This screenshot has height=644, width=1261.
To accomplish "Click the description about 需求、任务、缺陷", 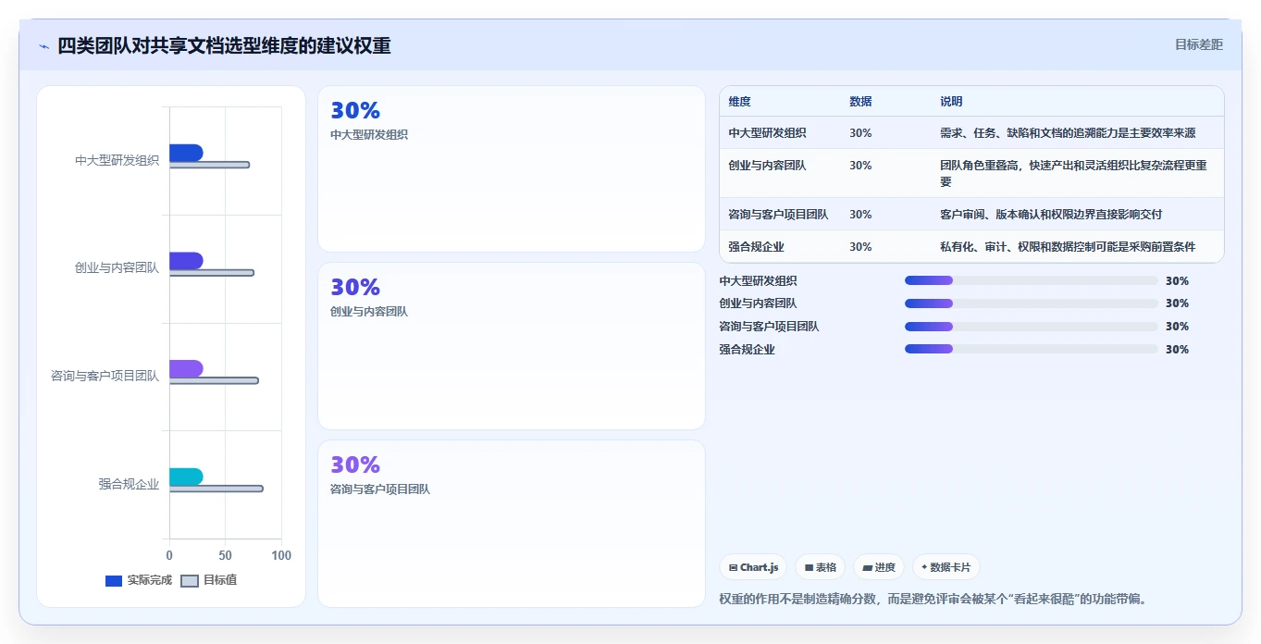I will (x=1068, y=133).
